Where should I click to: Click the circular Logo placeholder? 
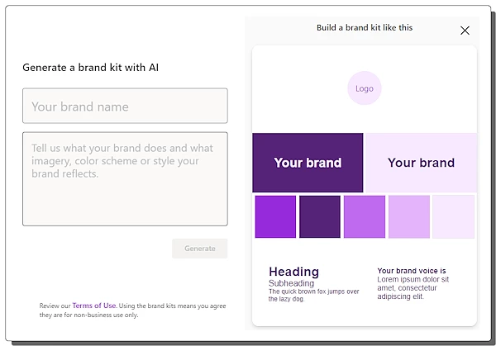point(364,88)
